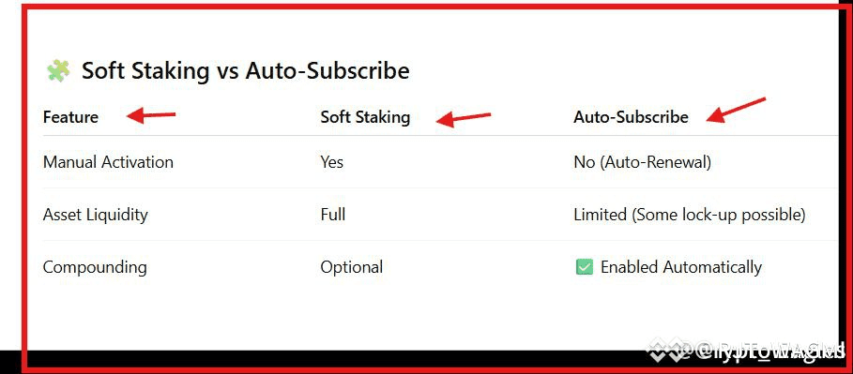Image resolution: width=853 pixels, height=374 pixels.
Task: Click the Optional cell for Compounding
Action: click(x=351, y=267)
